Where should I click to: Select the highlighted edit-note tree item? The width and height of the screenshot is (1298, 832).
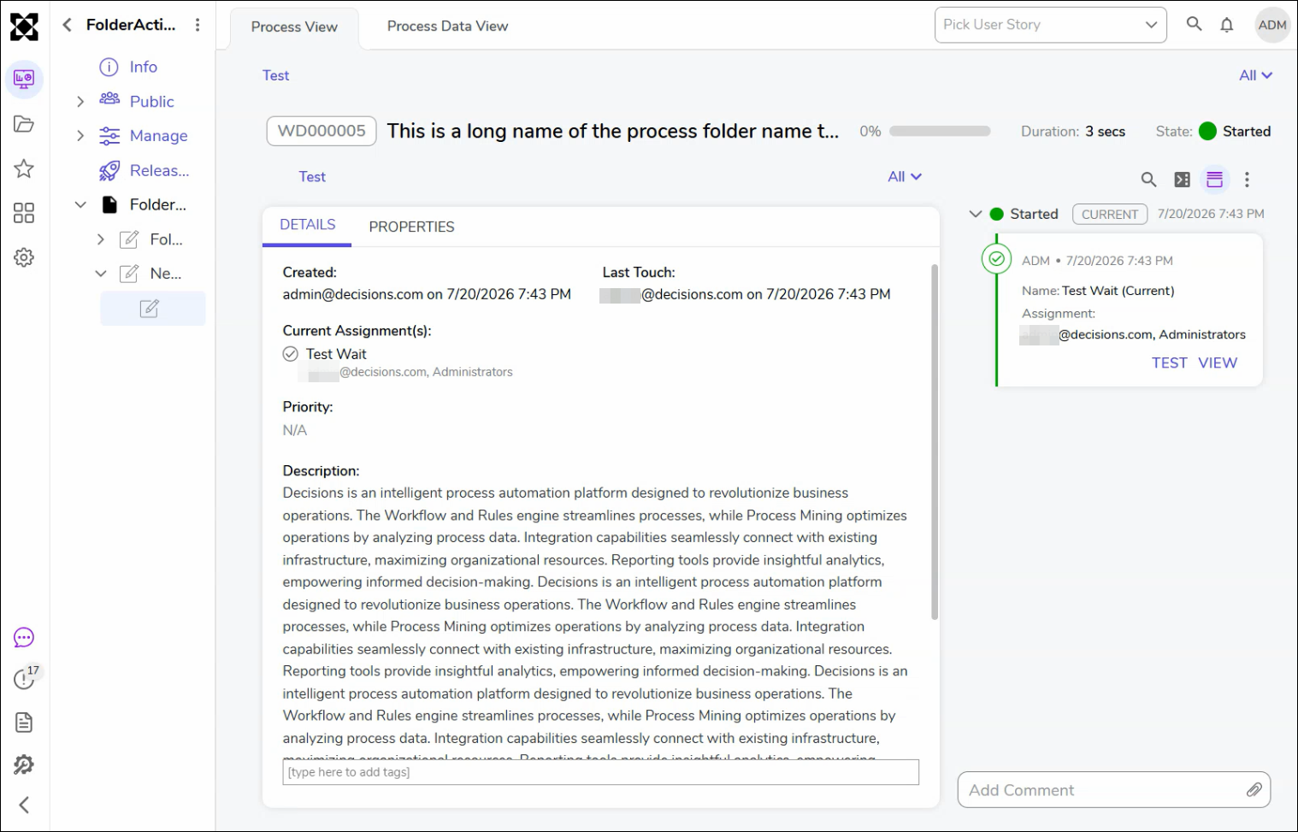[x=152, y=309]
